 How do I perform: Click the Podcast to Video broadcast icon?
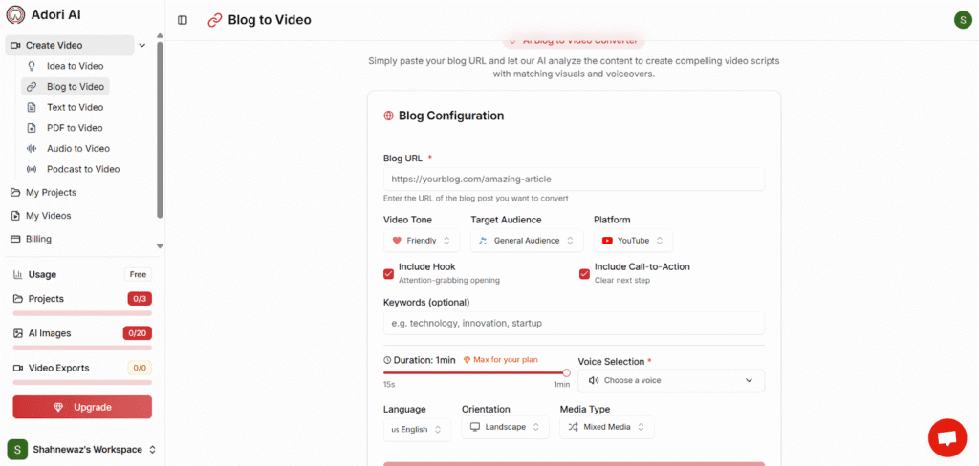tap(32, 169)
